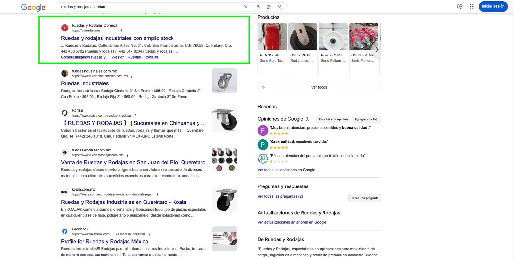Viewport: 514px width, 259px height.
Task: Open the Ruedas Industriales result title
Action: pyautogui.click(x=85, y=83)
